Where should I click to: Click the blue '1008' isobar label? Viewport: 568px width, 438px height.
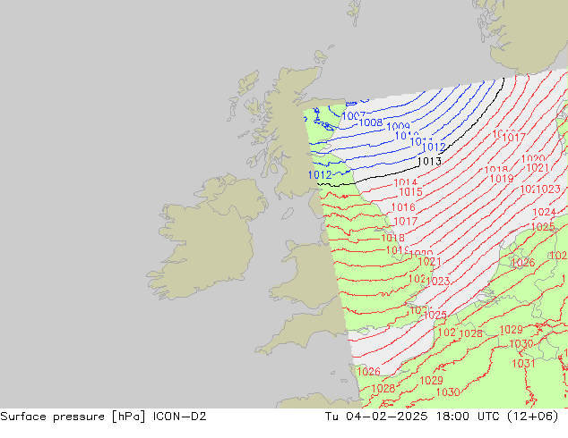coord(371,122)
